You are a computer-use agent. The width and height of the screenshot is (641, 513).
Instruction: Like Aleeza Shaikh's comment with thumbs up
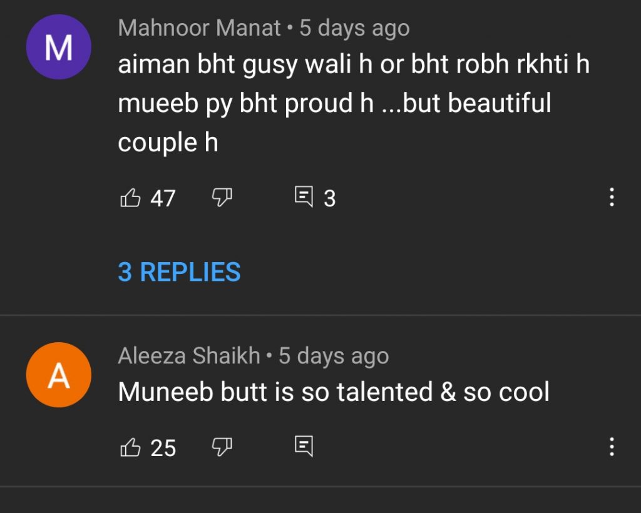click(130, 447)
